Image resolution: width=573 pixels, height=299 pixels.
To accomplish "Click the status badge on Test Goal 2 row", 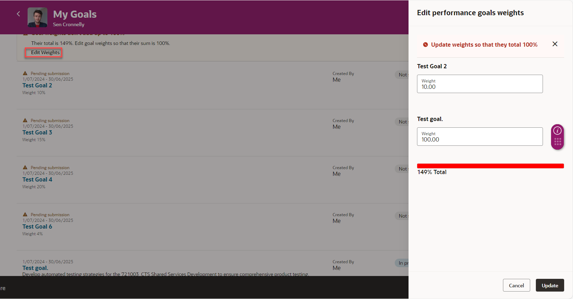I will click(x=402, y=75).
